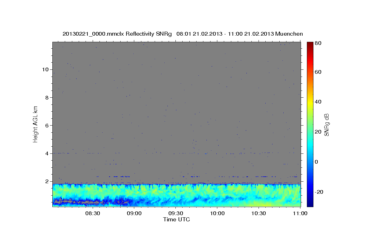Click the 'SNRg dB' colorbar label
Viewport: 372px width, 248px height.
click(x=326, y=125)
